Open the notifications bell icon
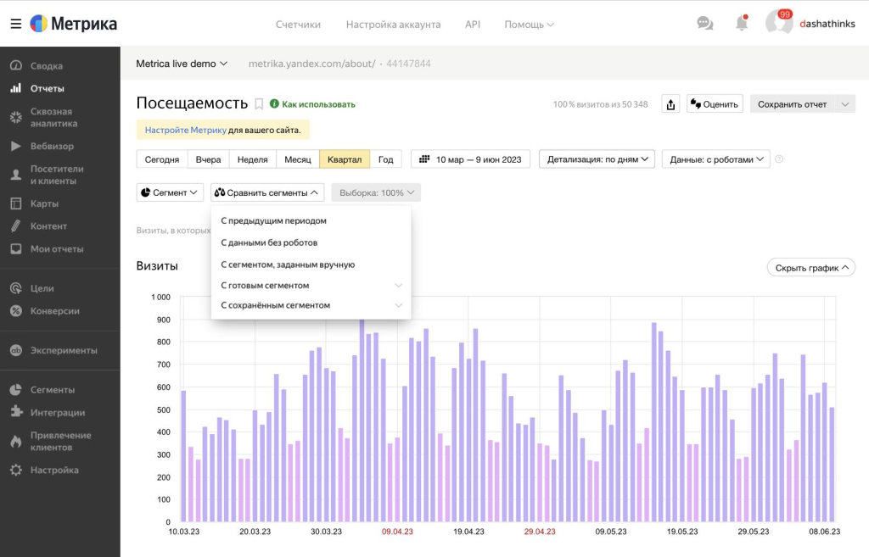This screenshot has width=869, height=557. pos(742,24)
